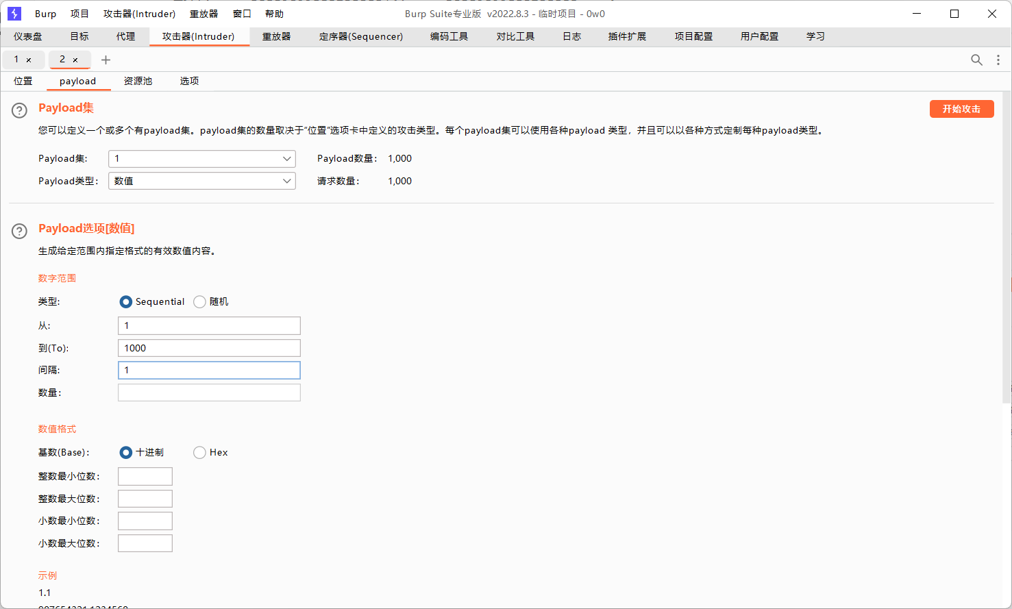This screenshot has width=1012, height=609.
Task: Switch to the 学习 tab
Action: [x=815, y=36]
